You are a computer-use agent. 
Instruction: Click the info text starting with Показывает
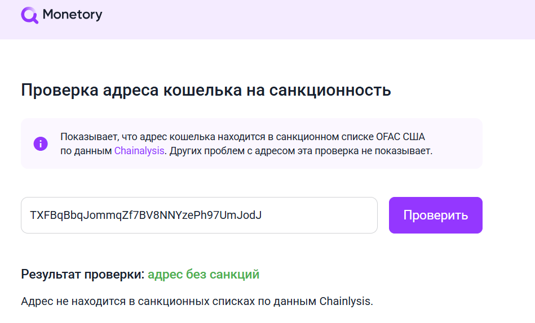tap(242, 137)
